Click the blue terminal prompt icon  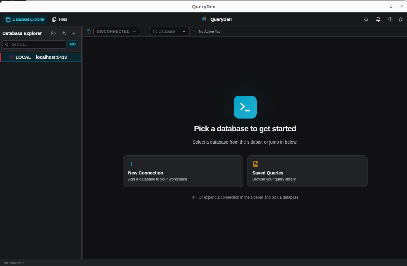pos(245,107)
